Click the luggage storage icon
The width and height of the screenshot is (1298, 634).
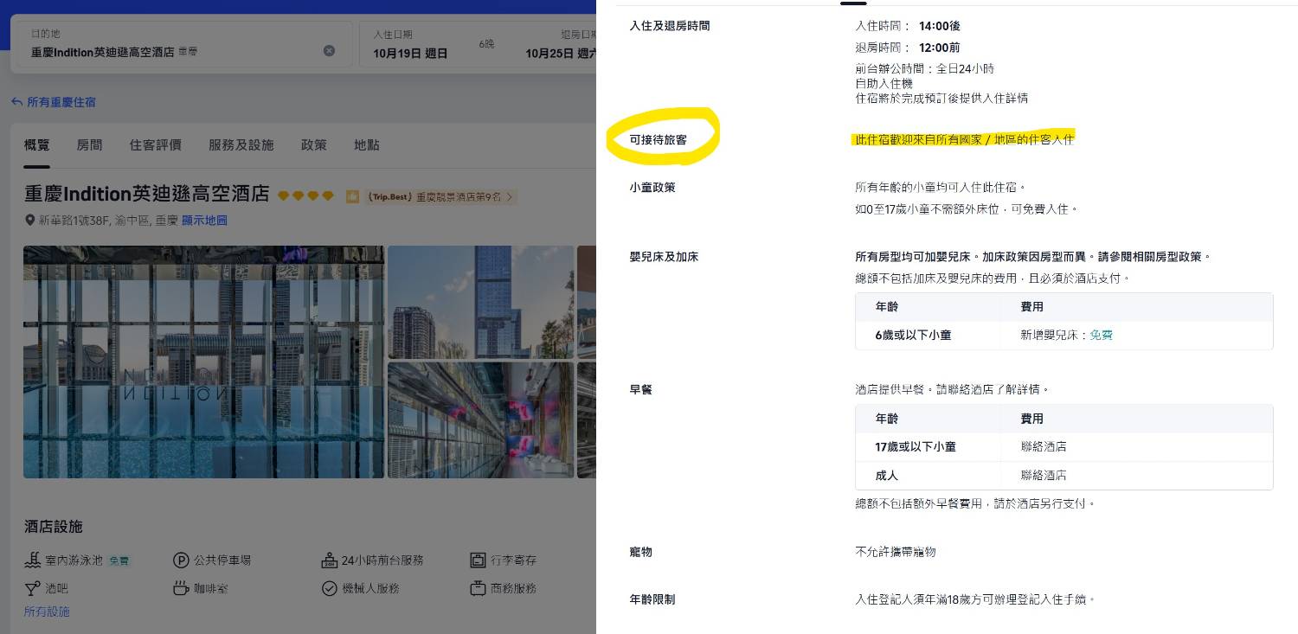[478, 560]
